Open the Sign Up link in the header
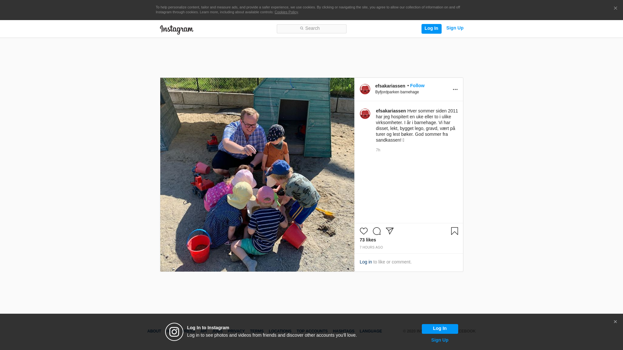This screenshot has height=350, width=623. pyautogui.click(x=455, y=28)
